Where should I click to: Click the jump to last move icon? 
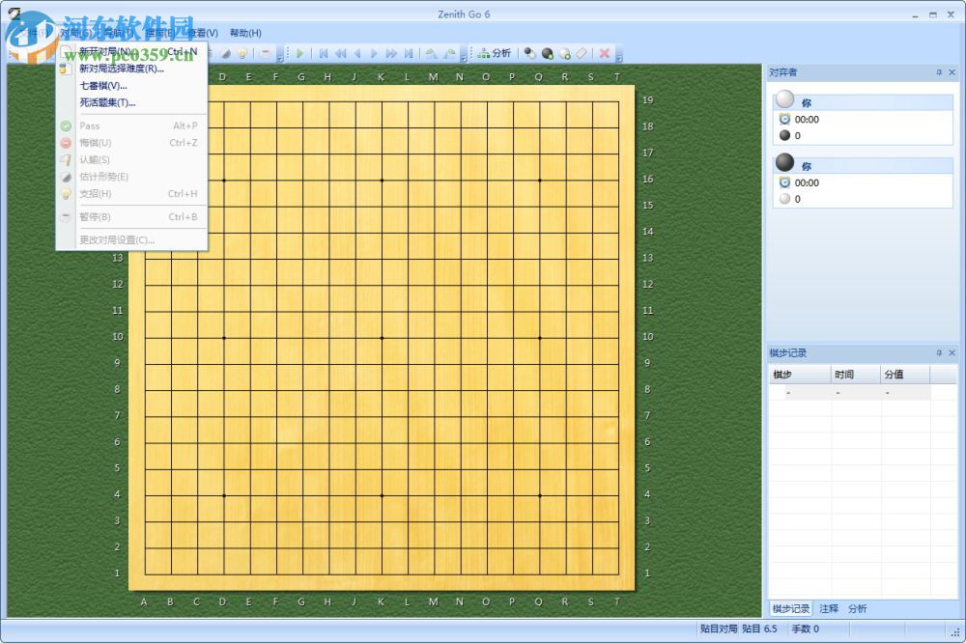[409, 54]
